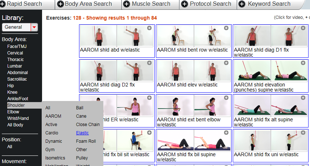Switch to the Keyword Search tab
Image resolution: width=310 pixels, height=166 pixels.
269,4
